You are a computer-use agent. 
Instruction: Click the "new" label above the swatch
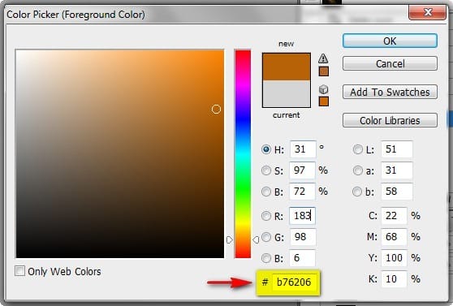[287, 44]
